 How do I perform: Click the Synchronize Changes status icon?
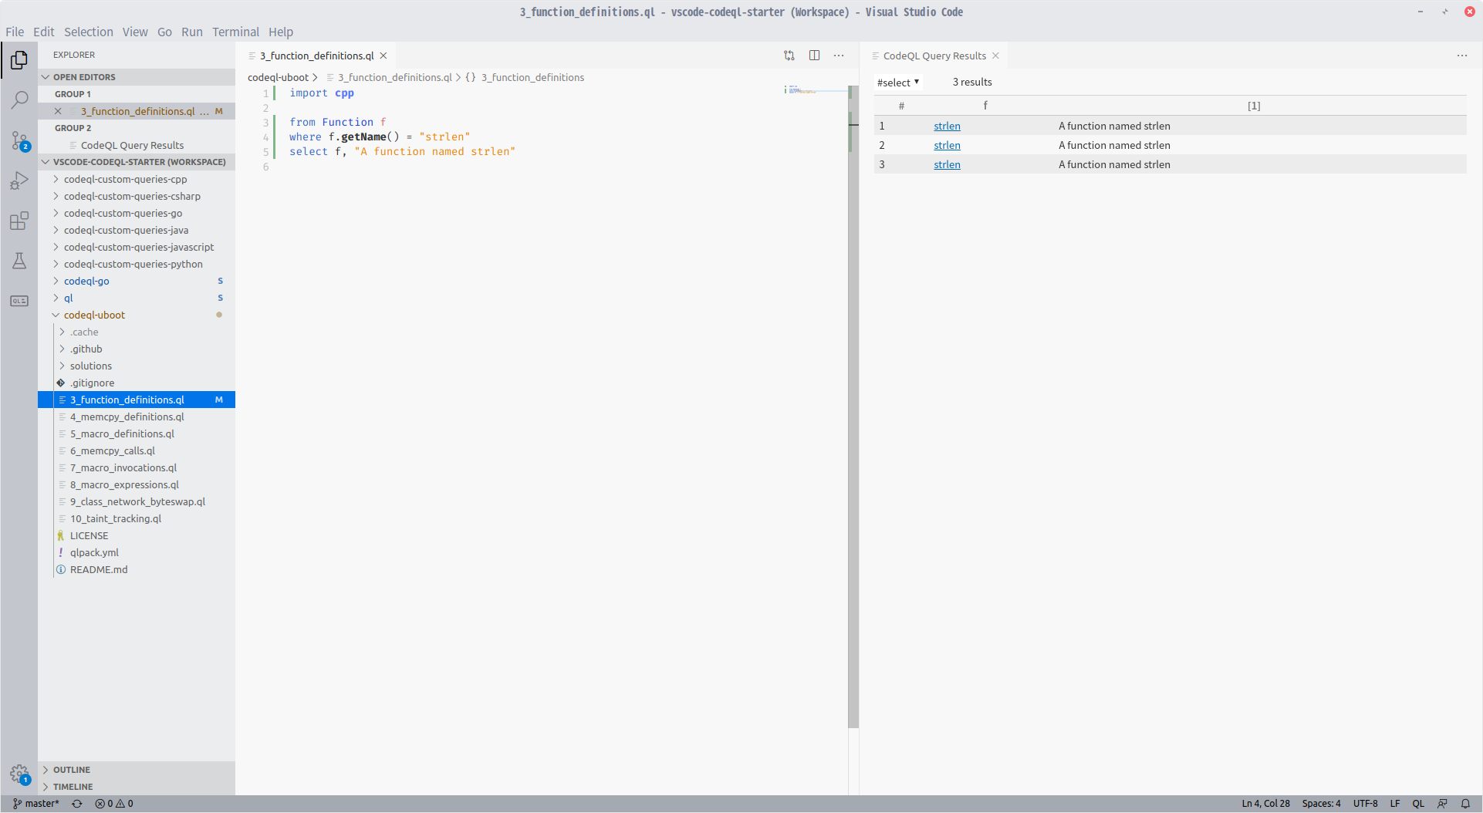77,804
